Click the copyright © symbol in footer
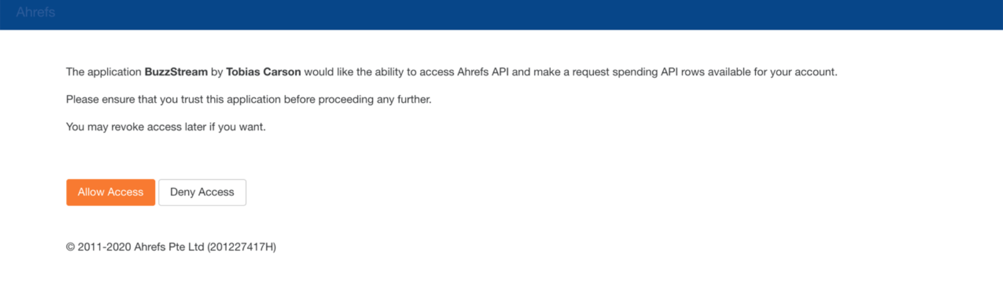The image size is (1003, 296). point(70,247)
